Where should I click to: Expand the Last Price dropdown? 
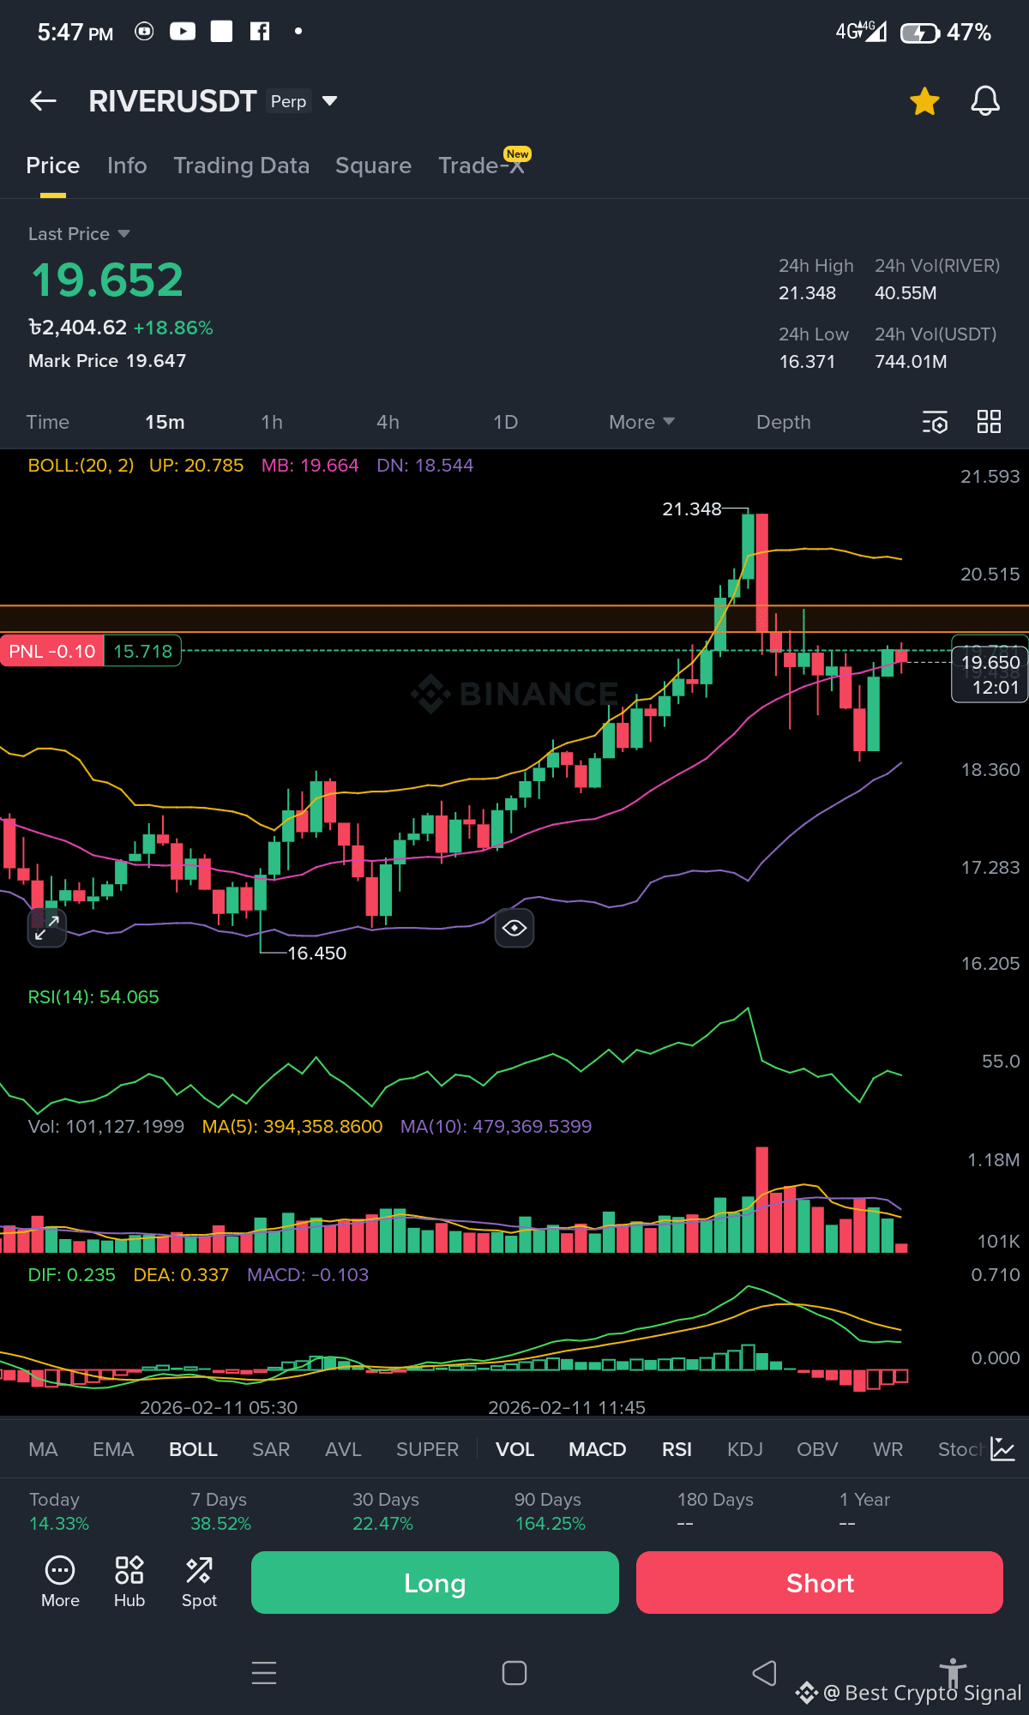point(79,234)
